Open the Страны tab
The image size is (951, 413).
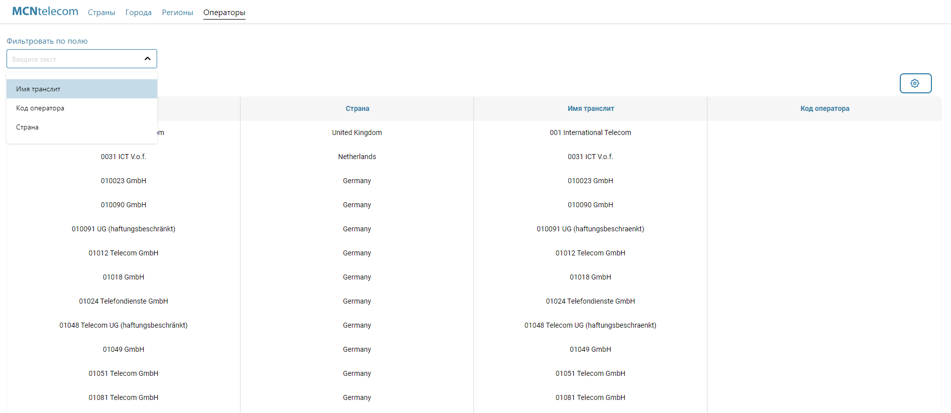101,13
